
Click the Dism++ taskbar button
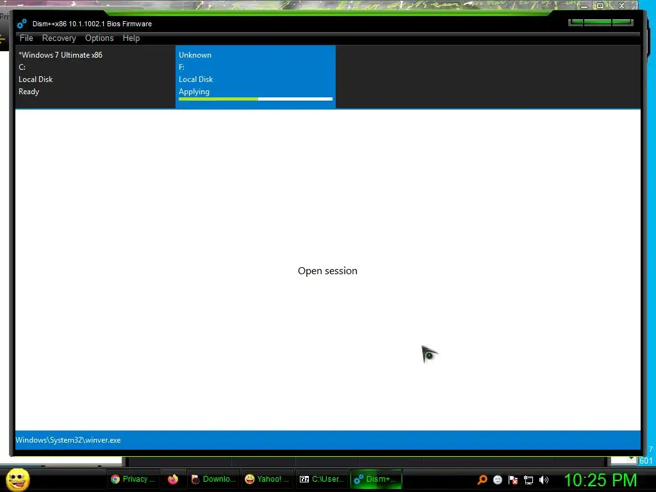[375, 479]
